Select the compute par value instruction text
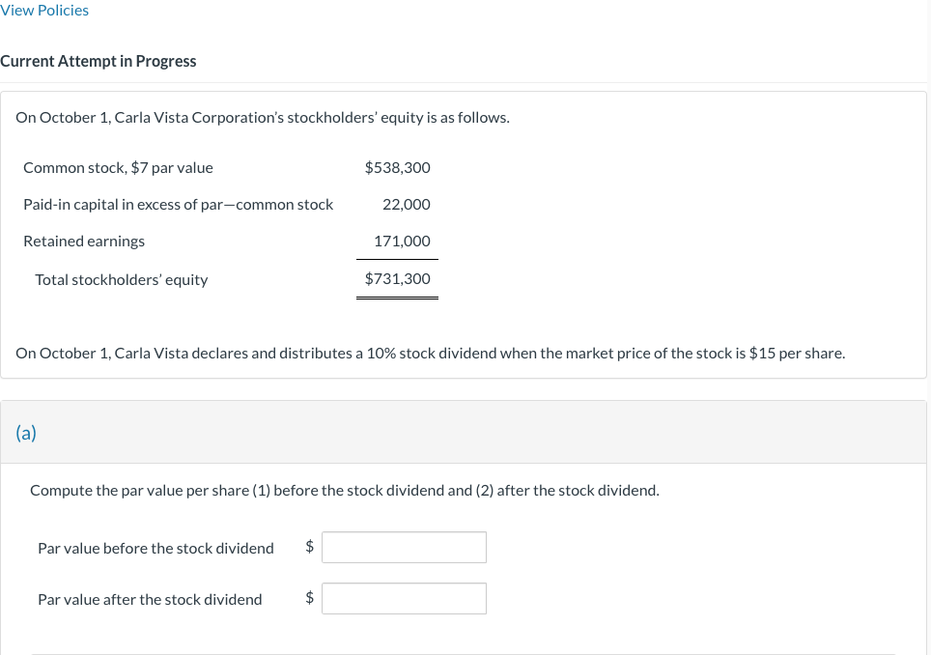This screenshot has height=655, width=931. click(345, 490)
